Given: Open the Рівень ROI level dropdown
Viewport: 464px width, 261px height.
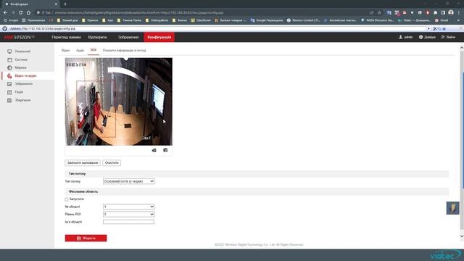Looking at the screenshot, I should [x=128, y=215].
